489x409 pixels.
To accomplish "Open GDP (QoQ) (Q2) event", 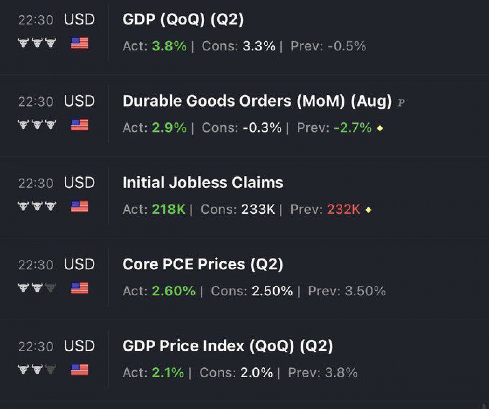I will coord(183,19).
